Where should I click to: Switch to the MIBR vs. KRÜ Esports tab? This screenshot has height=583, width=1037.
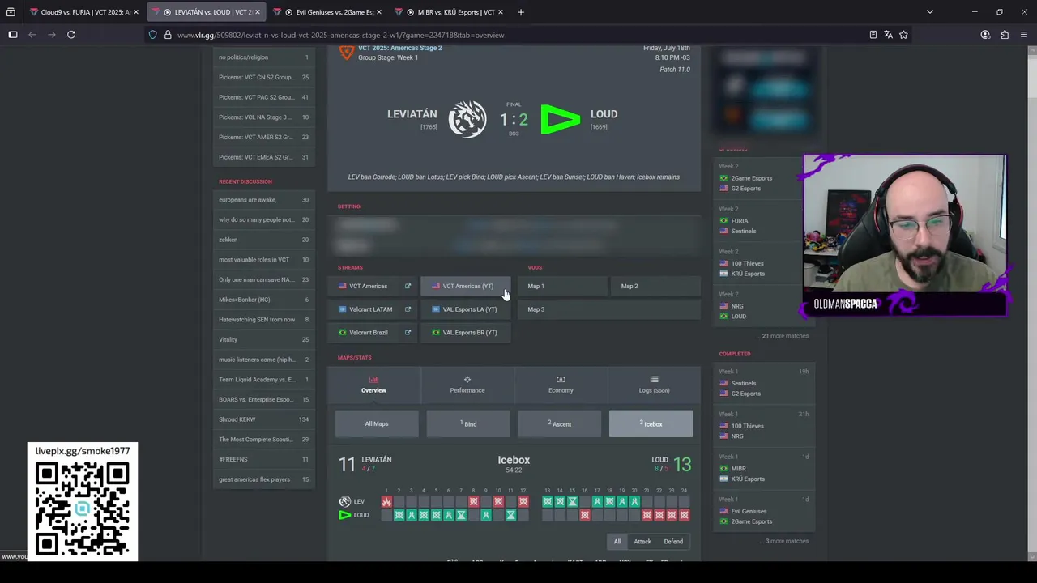click(448, 12)
